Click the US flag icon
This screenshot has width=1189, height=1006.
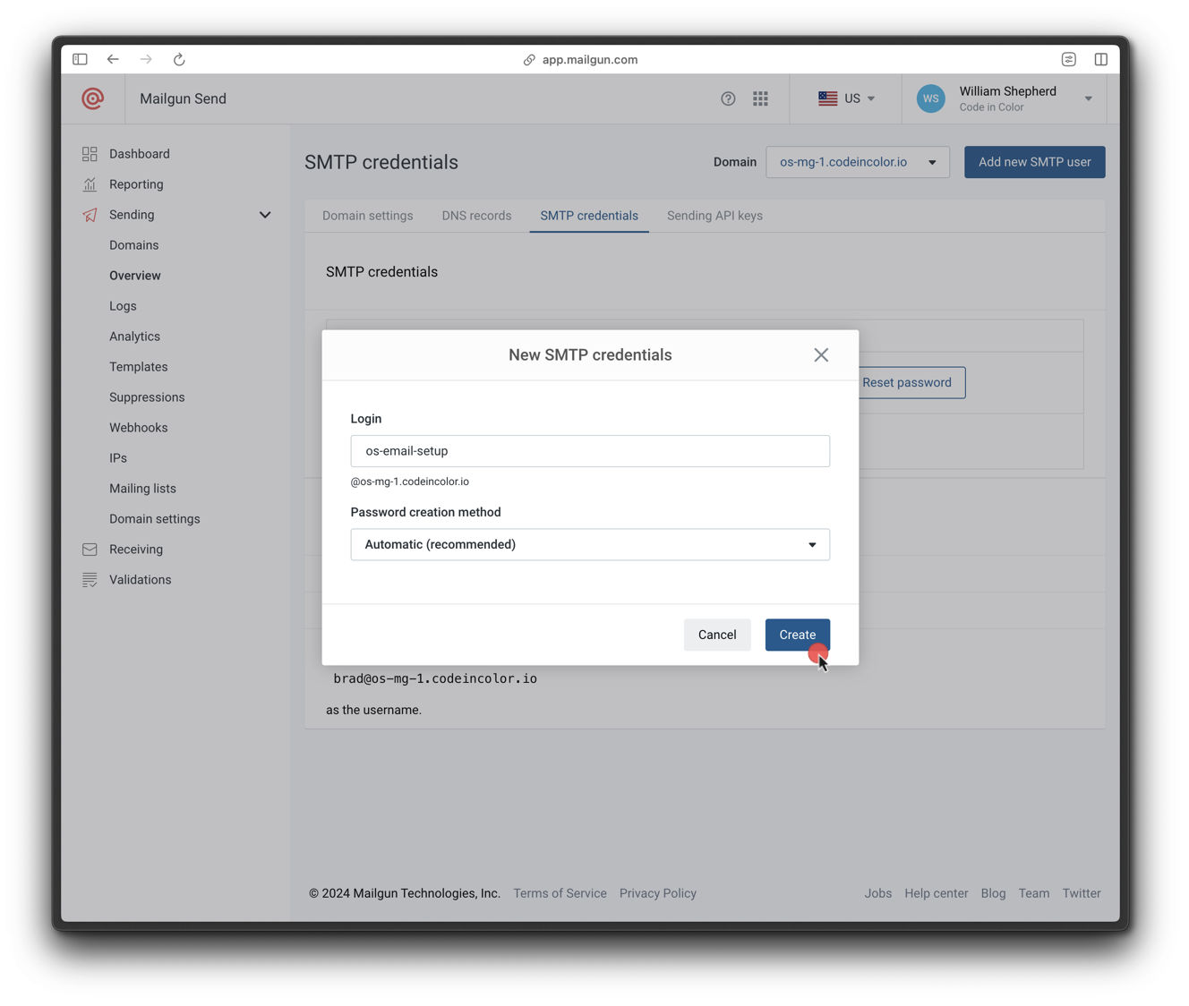pyautogui.click(x=827, y=98)
